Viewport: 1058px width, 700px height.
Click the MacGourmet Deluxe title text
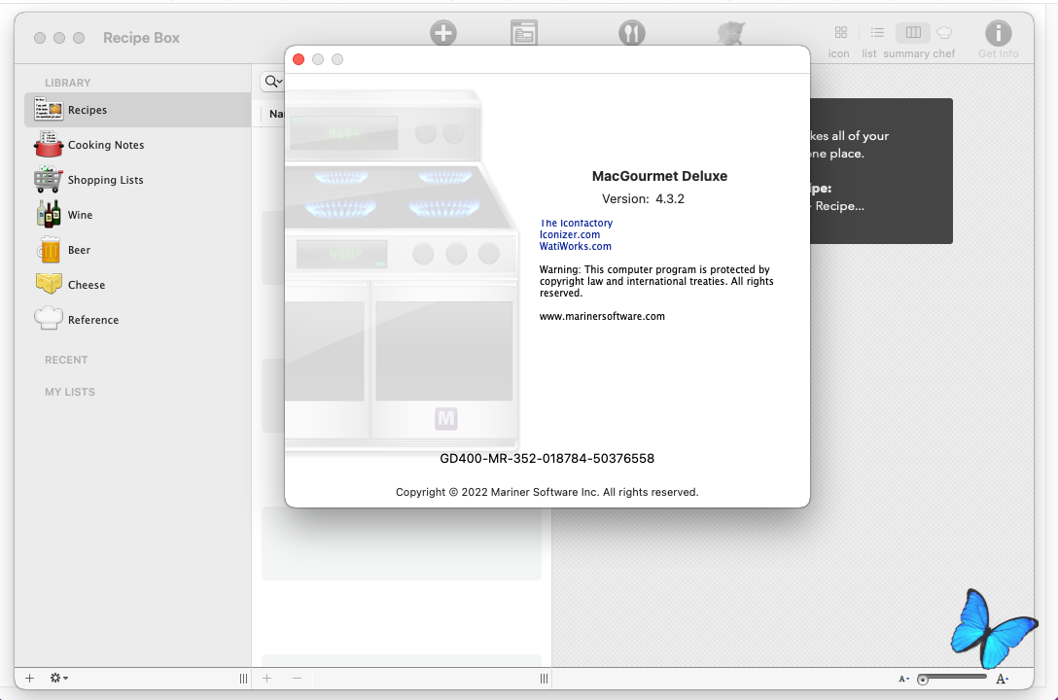click(660, 176)
